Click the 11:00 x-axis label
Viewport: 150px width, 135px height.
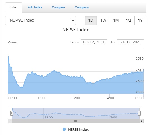[x=12, y=98]
